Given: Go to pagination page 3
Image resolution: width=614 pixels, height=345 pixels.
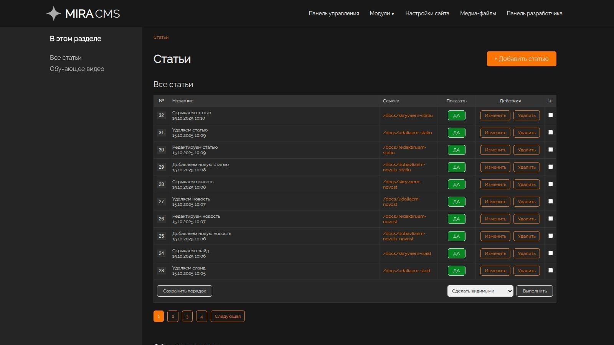Looking at the screenshot, I should pyautogui.click(x=187, y=316).
